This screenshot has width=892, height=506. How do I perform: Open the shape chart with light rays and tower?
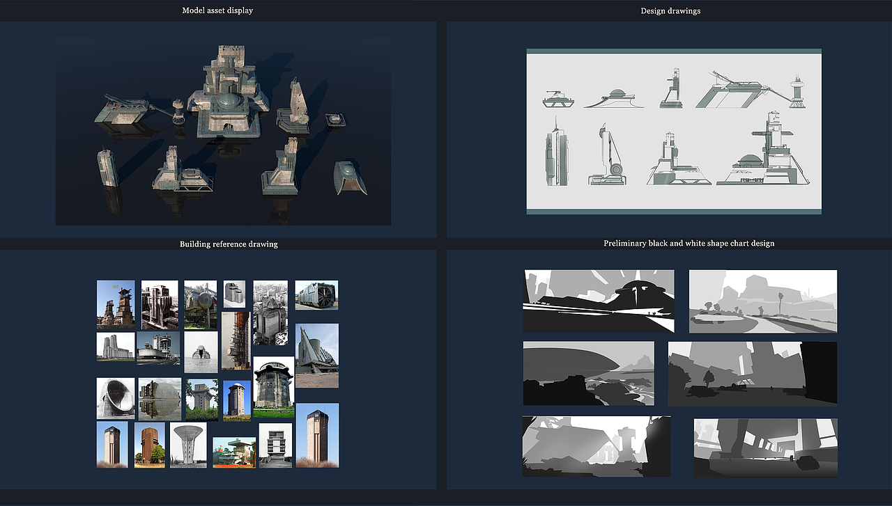(597, 446)
